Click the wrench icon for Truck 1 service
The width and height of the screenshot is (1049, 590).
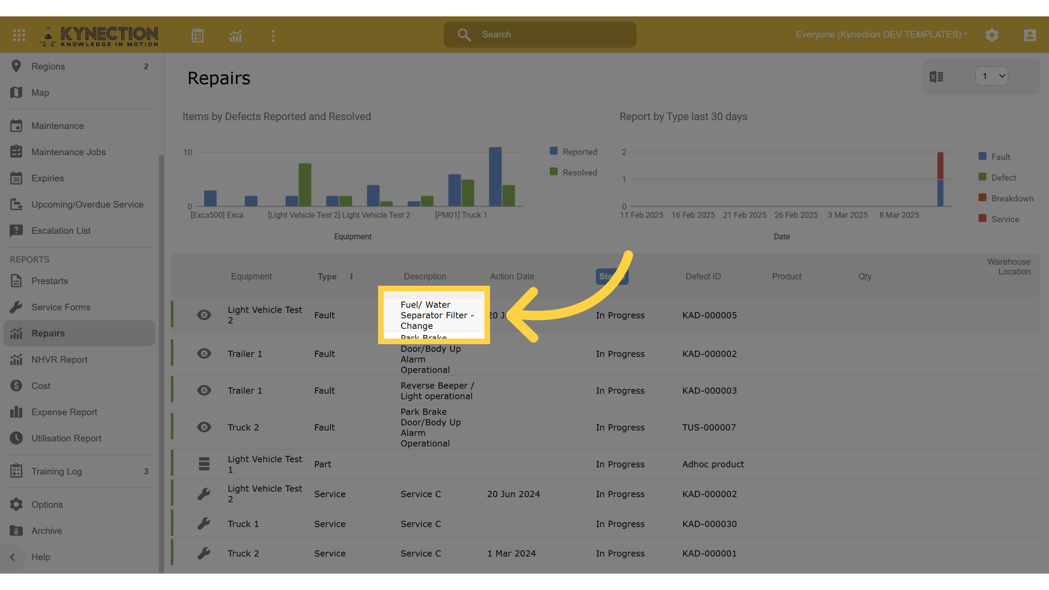tap(204, 524)
